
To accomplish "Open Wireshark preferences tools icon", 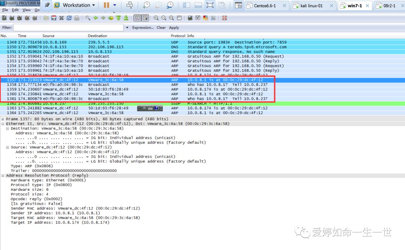I will 213,18.
